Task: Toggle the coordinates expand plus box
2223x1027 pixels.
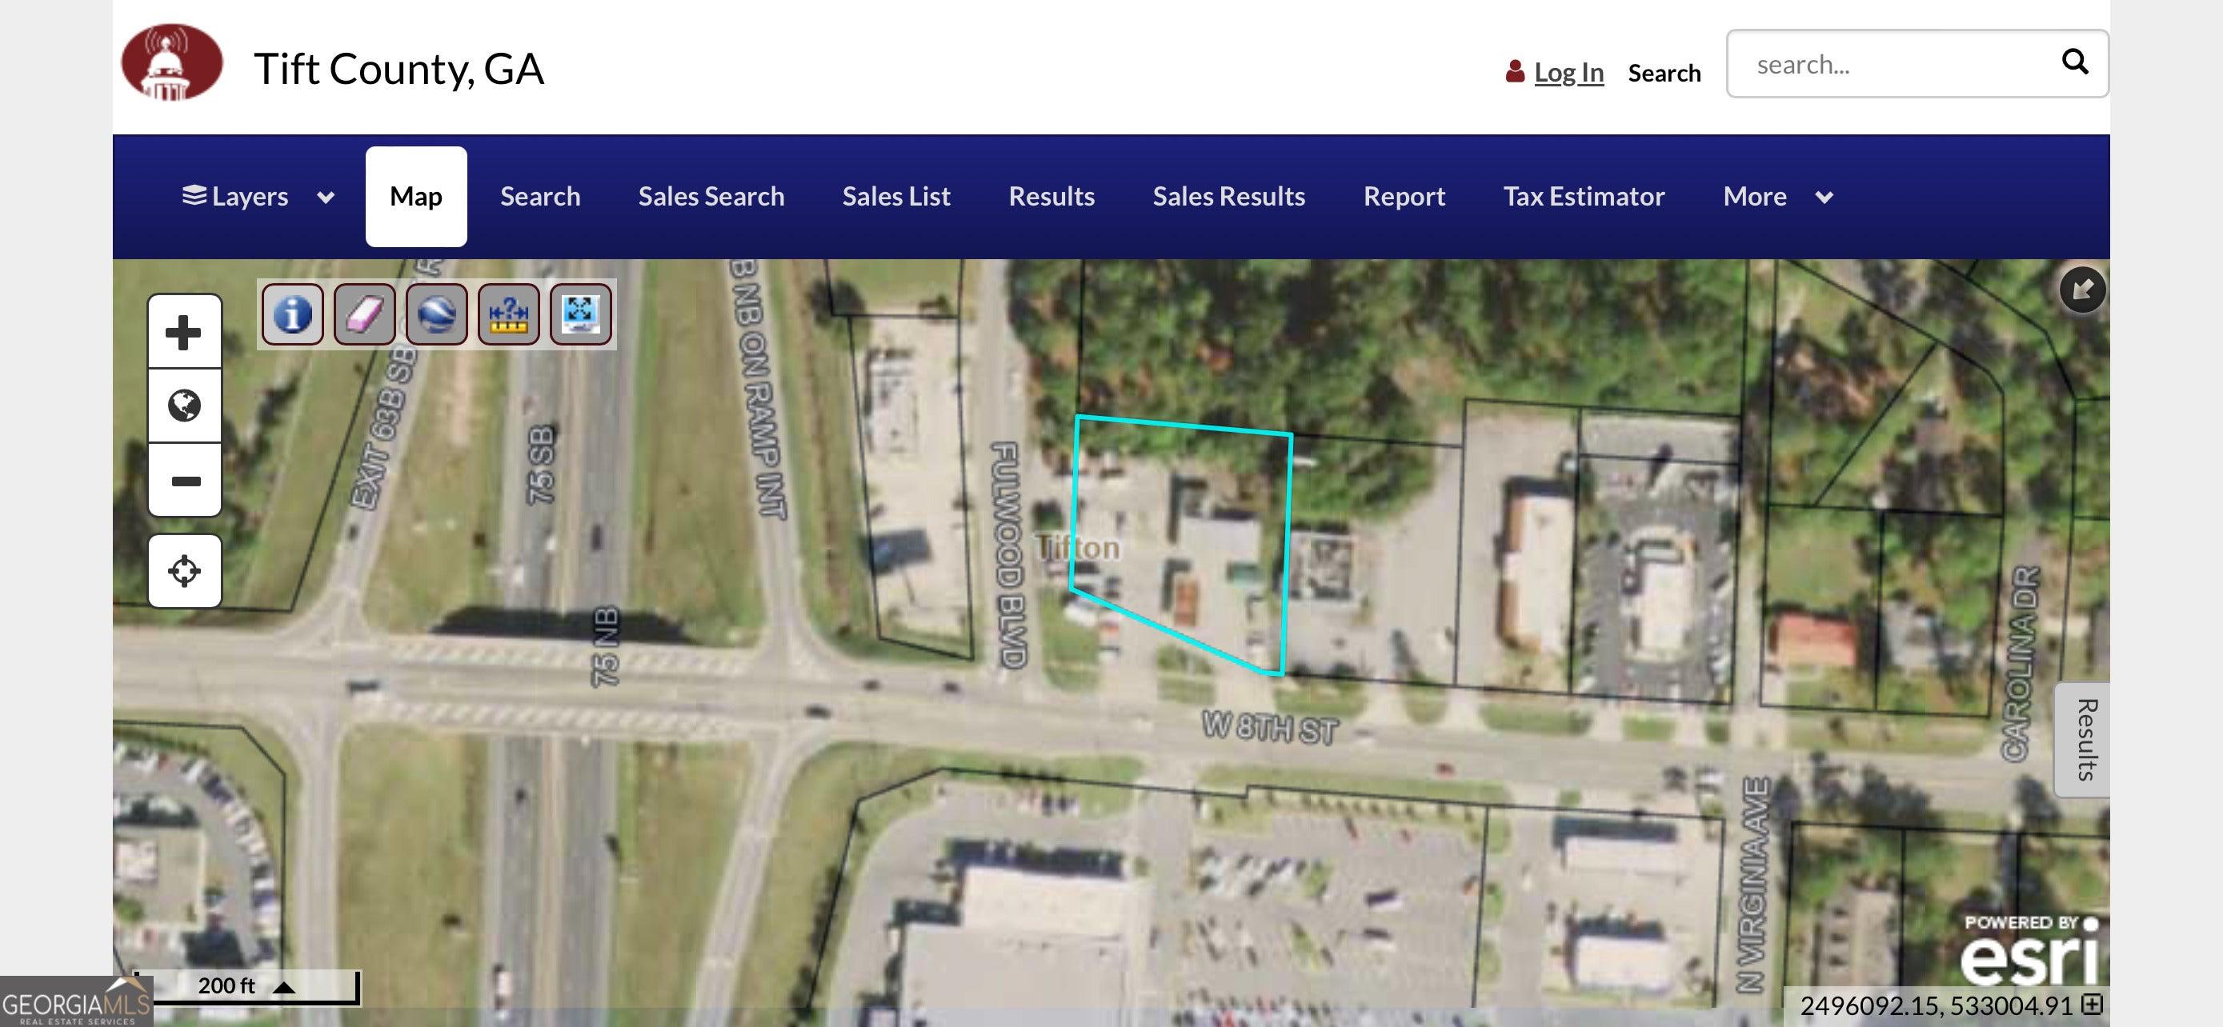Action: 2092,1005
